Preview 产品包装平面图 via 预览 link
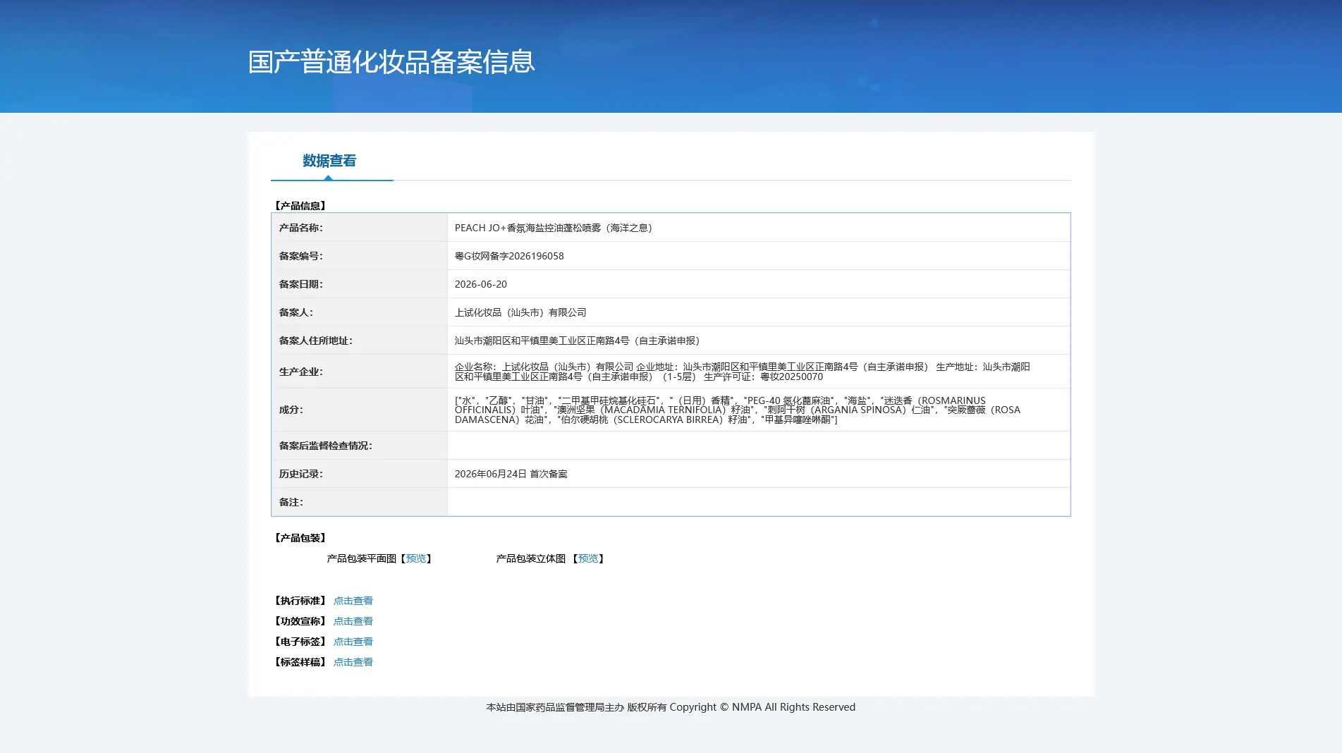 [416, 558]
